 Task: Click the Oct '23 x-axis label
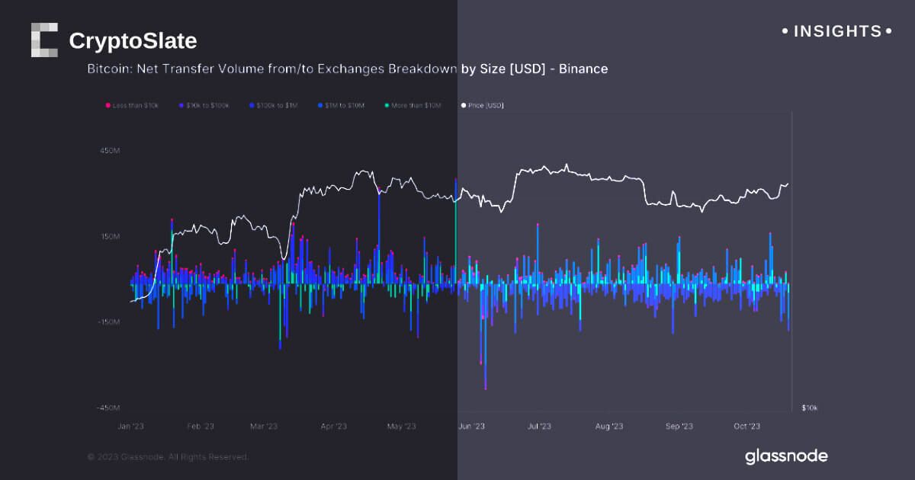coord(746,427)
